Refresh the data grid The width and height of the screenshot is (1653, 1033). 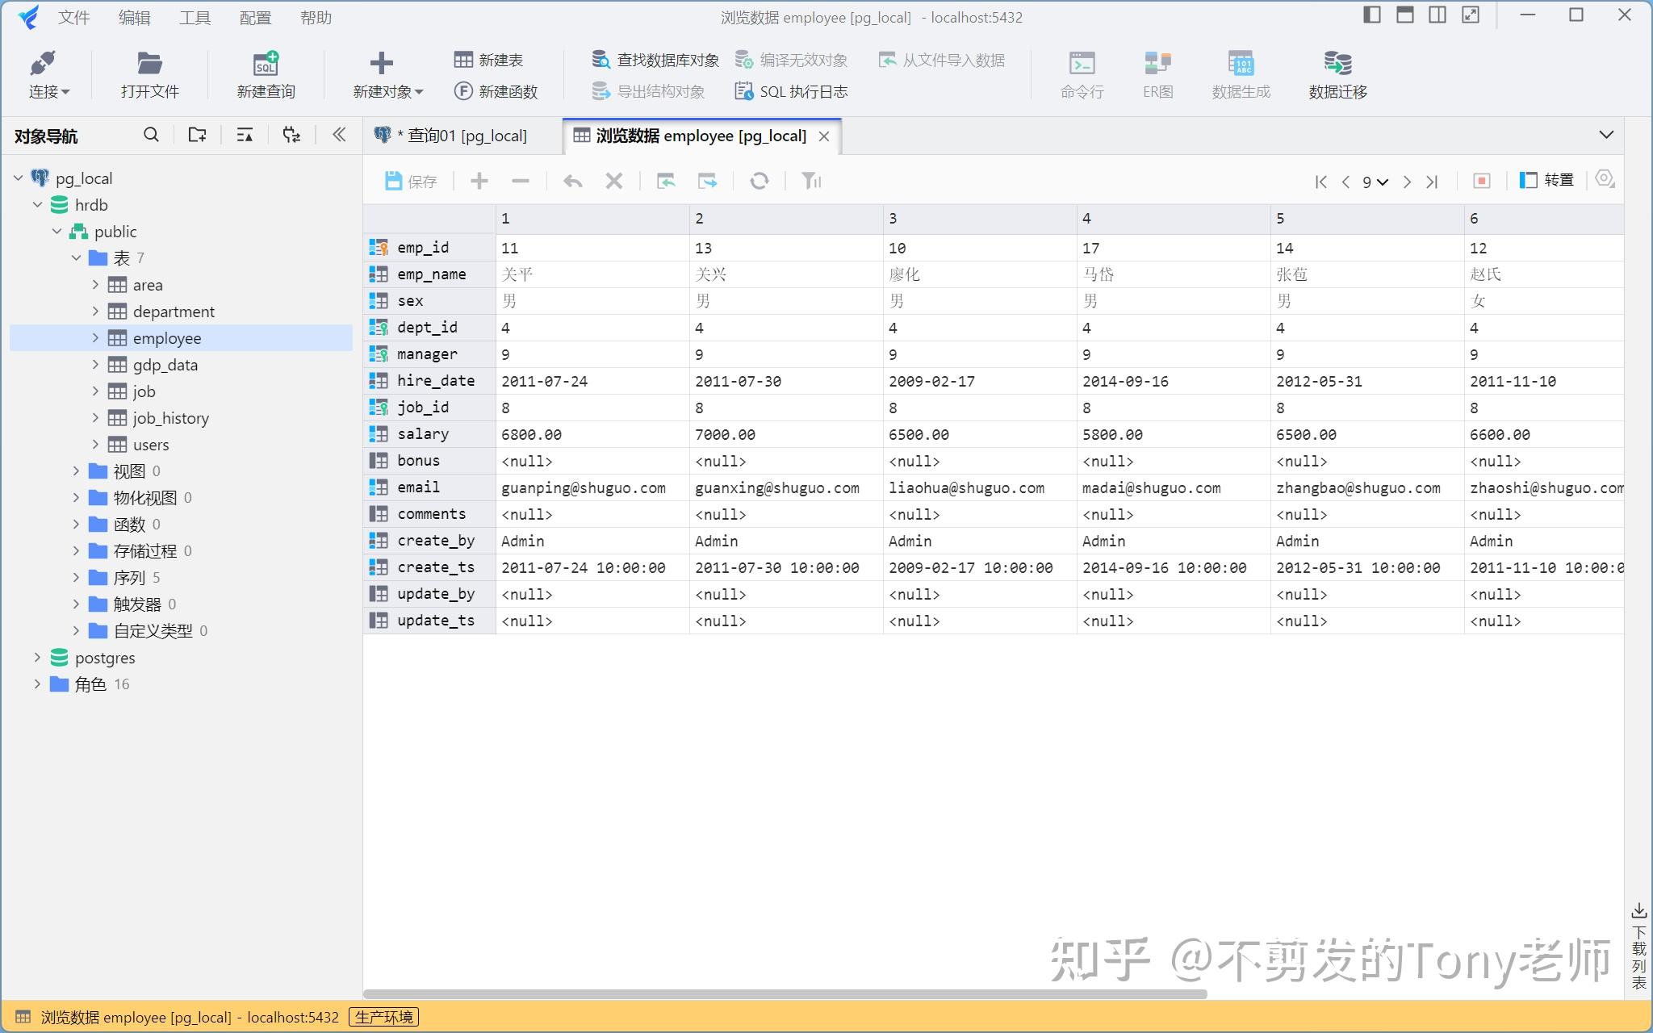click(760, 181)
